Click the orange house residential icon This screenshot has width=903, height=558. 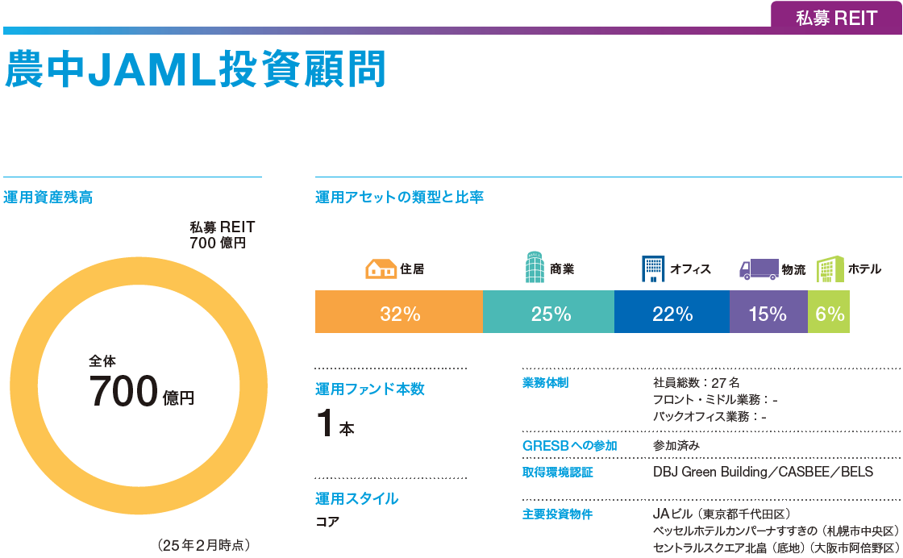click(x=381, y=269)
